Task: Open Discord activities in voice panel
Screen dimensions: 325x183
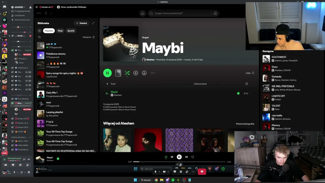Action: (20, 165)
